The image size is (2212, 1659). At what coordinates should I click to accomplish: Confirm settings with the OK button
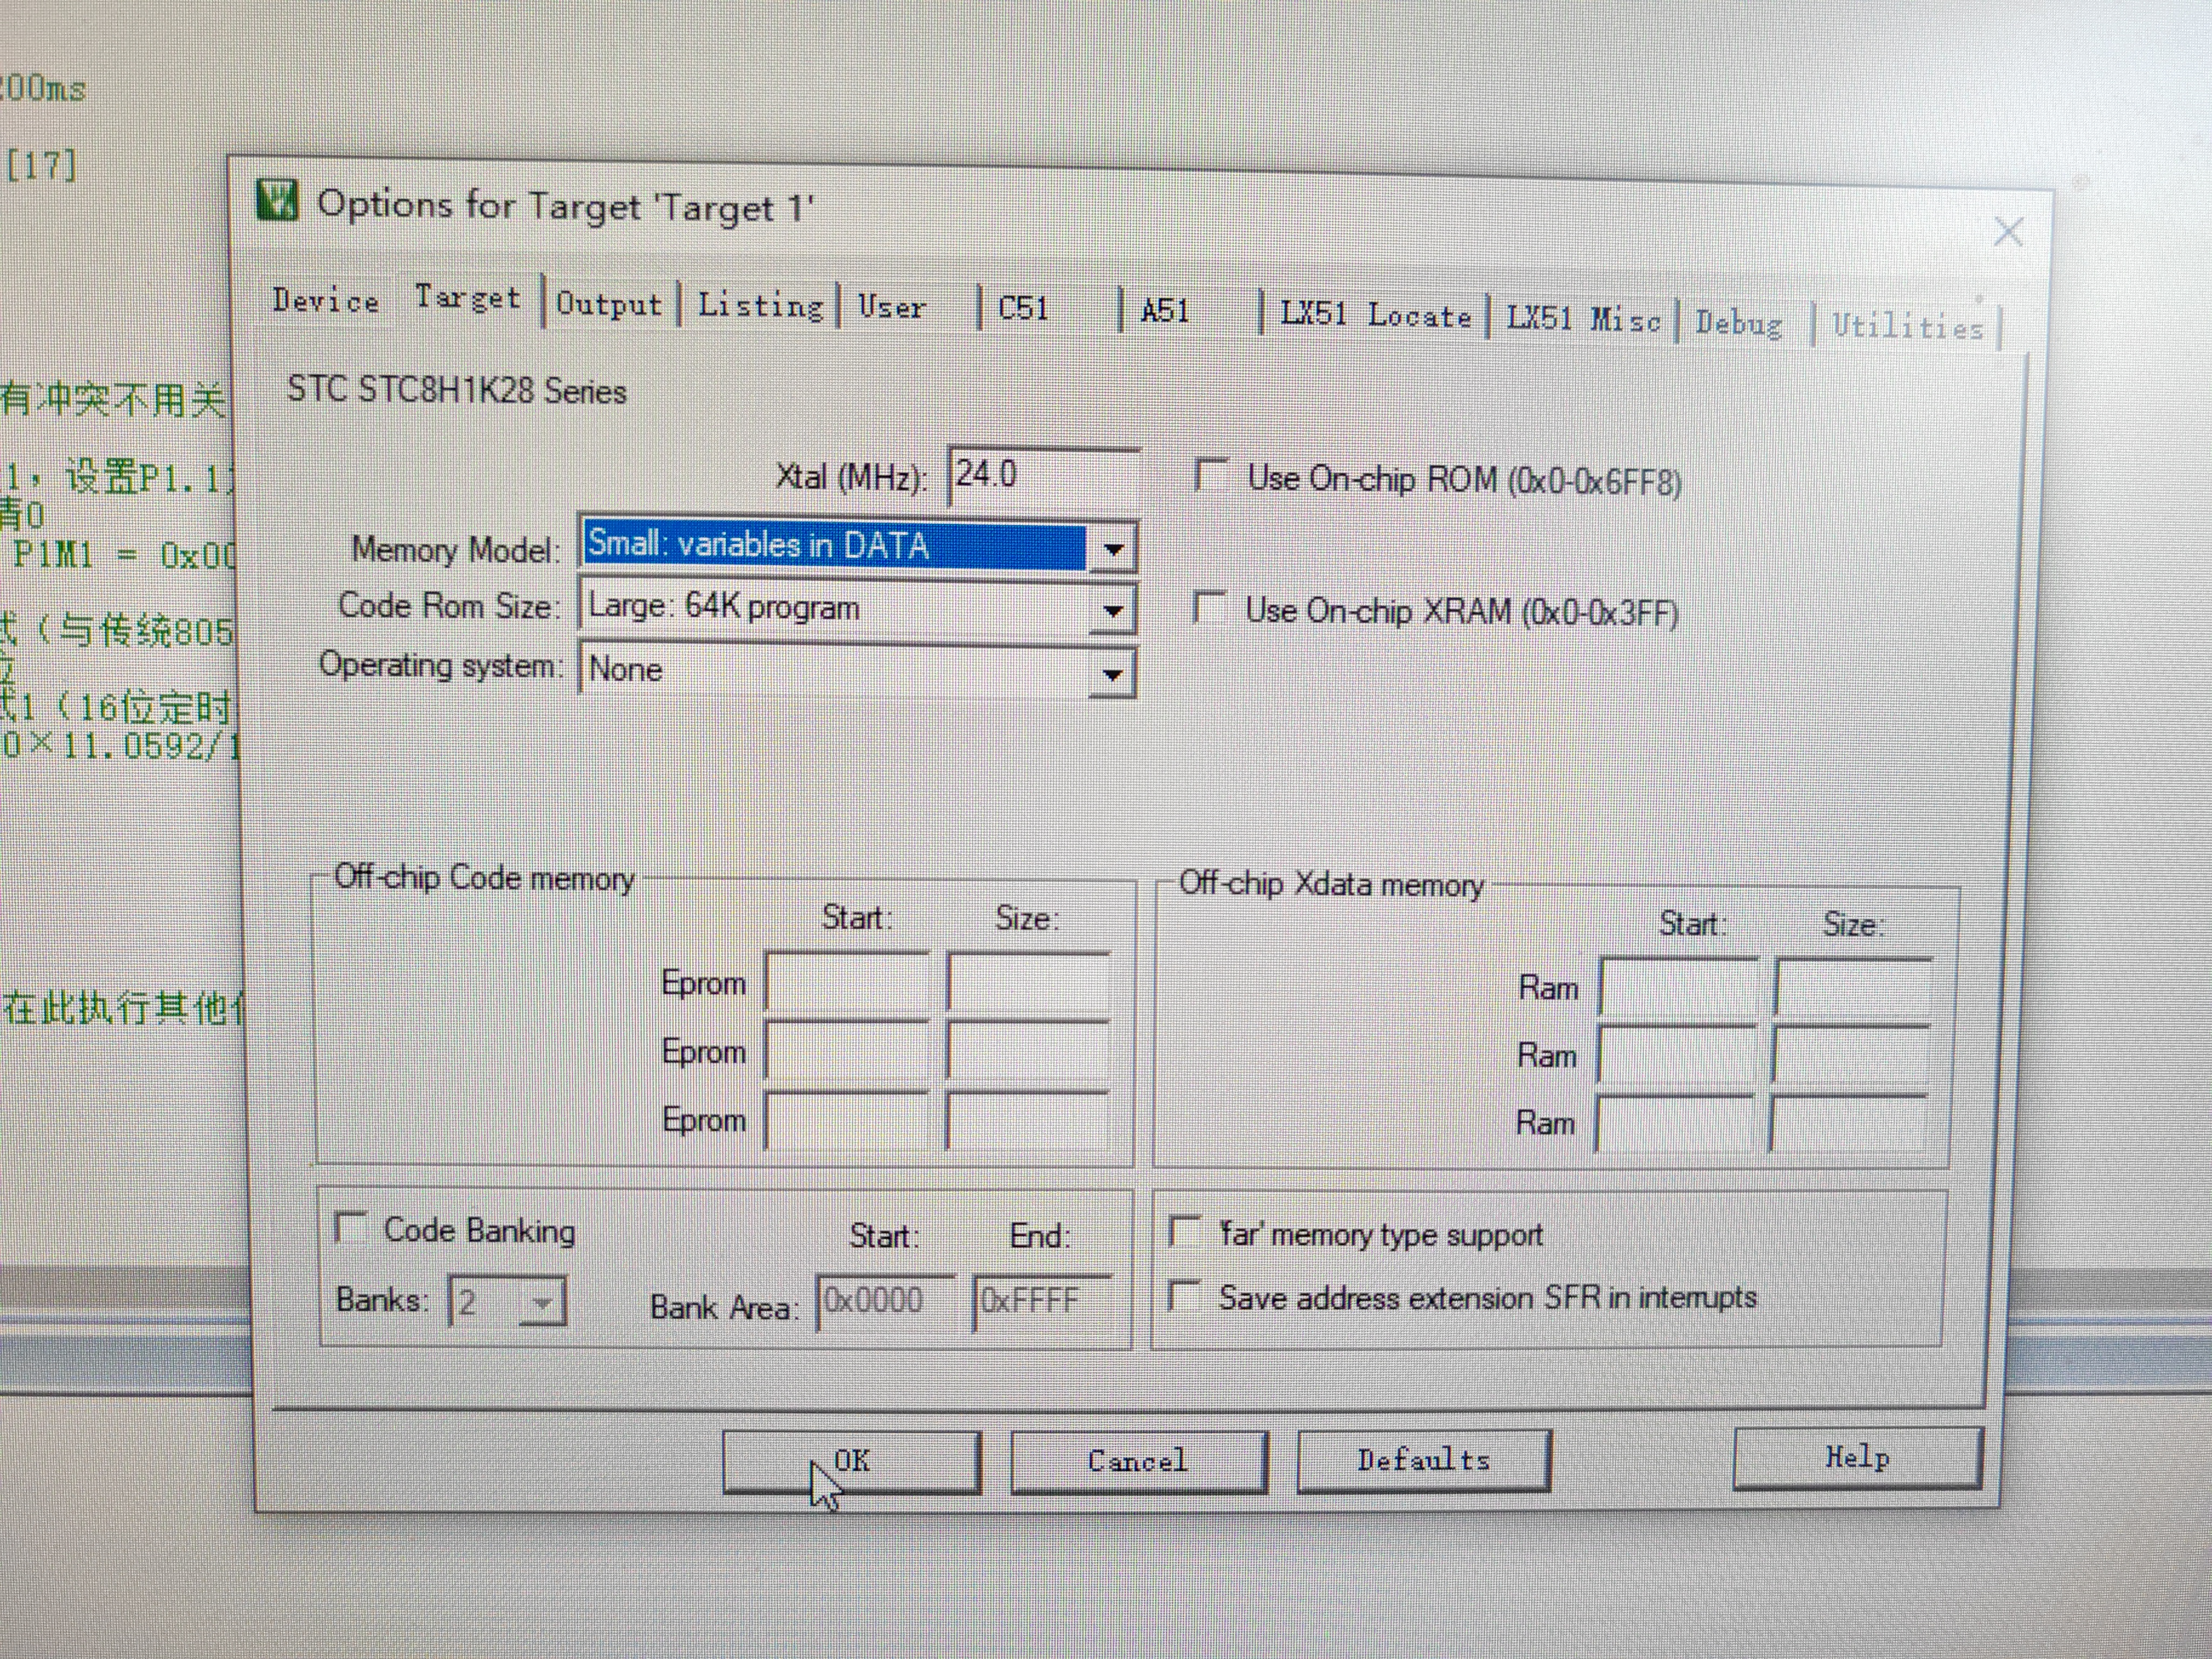click(x=851, y=1461)
